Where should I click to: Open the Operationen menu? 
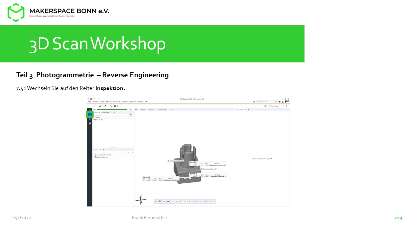133,102
